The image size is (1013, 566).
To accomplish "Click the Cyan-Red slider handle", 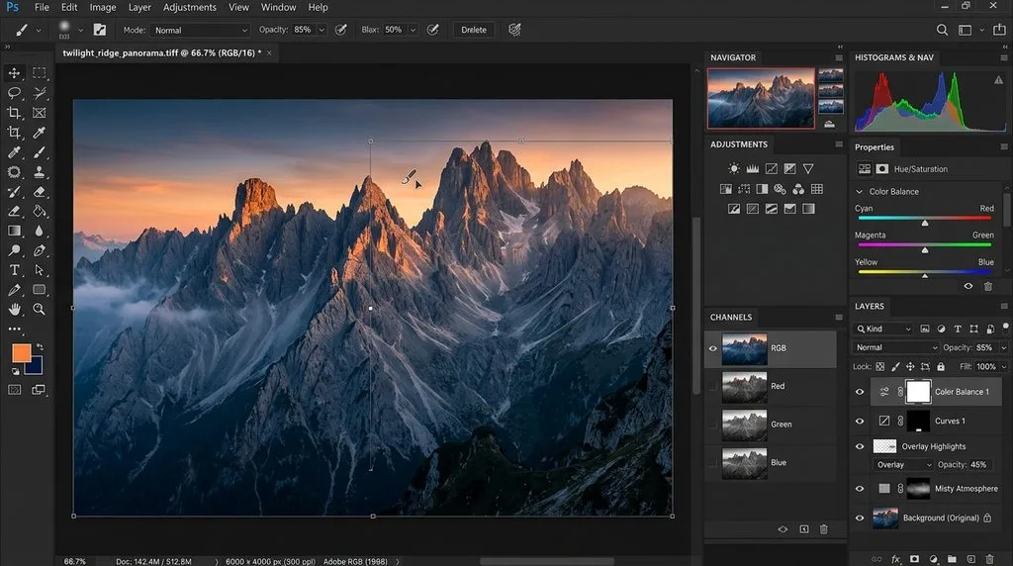I will pyautogui.click(x=925, y=223).
